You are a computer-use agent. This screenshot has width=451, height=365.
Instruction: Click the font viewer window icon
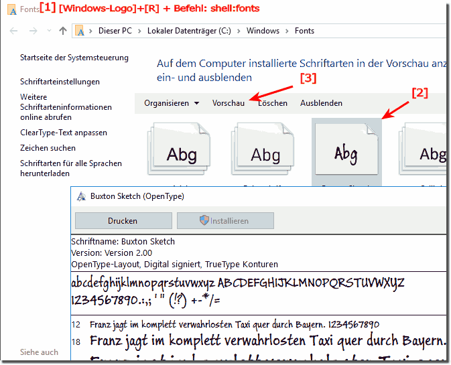click(x=81, y=196)
